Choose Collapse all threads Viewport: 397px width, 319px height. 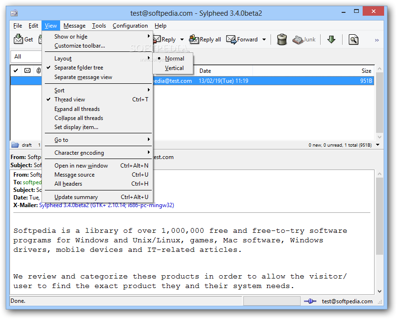(97, 118)
